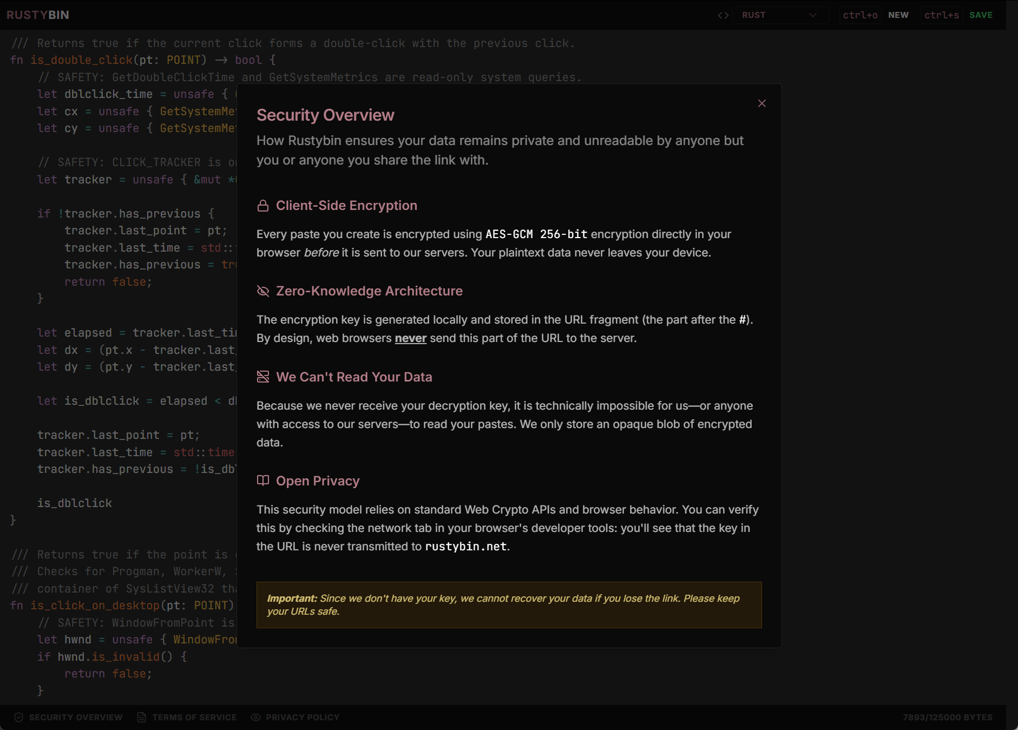This screenshot has width=1018, height=730.
Task: Click the let dblclick_time code line
Action: pyautogui.click(x=137, y=94)
